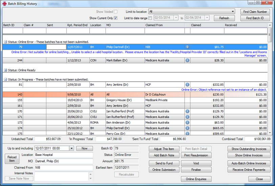Expand the Status: Online Ready group
The width and height of the screenshot is (275, 186).
(x=5, y=70)
